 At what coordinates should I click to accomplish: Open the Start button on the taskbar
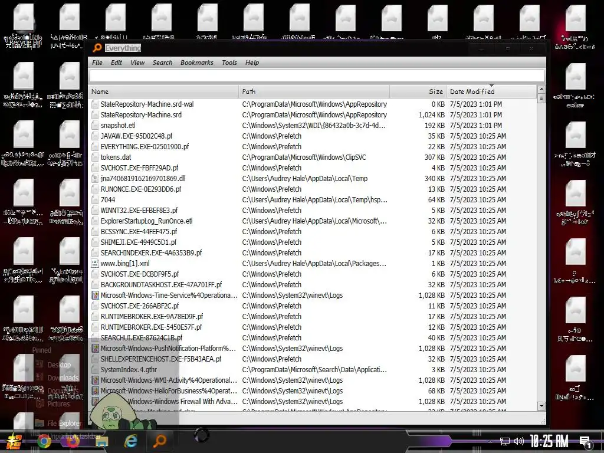(x=14, y=441)
